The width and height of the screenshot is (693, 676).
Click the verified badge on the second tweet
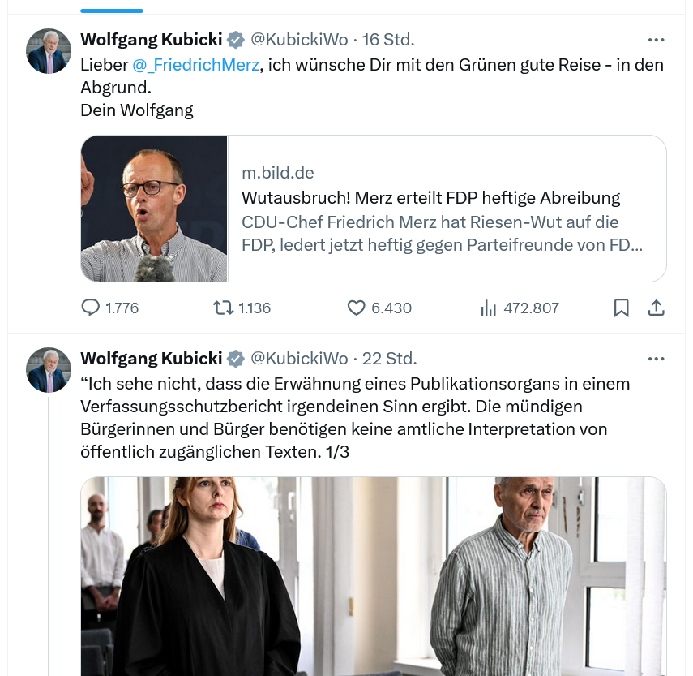point(235,359)
